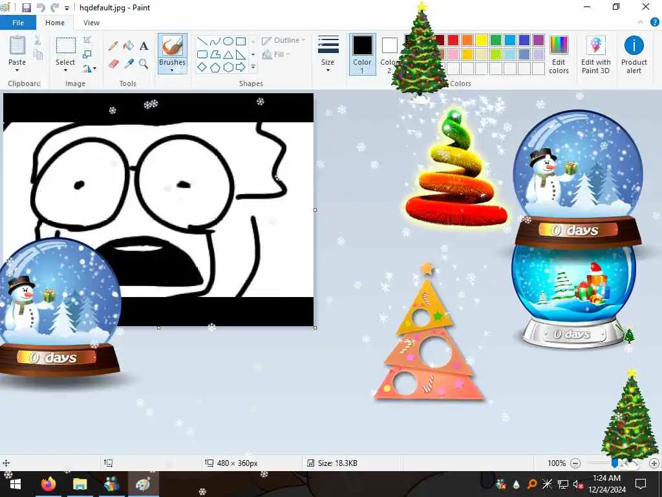Click the Cut scissors icon
Image resolution: width=662 pixels, height=497 pixels.
pyautogui.click(x=37, y=41)
